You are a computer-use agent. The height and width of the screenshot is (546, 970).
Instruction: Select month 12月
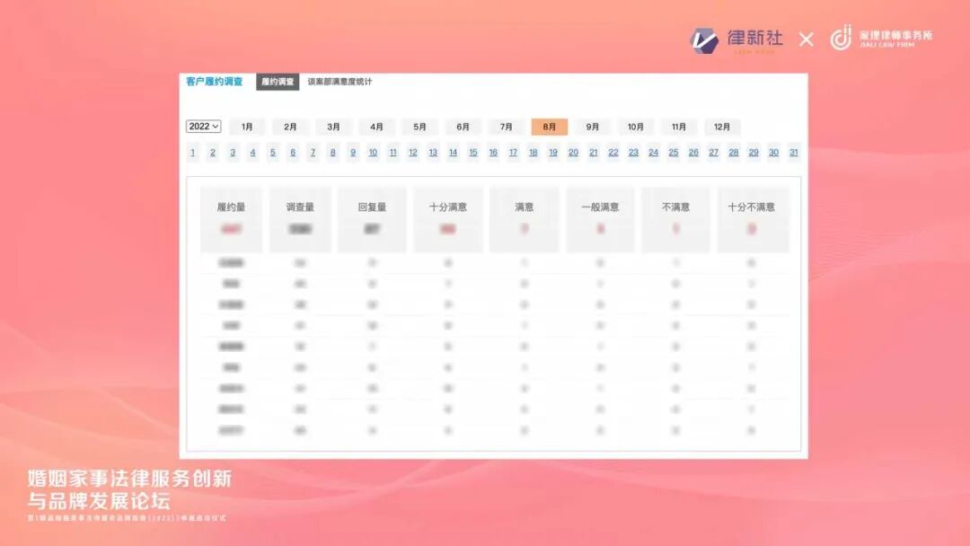coord(722,127)
